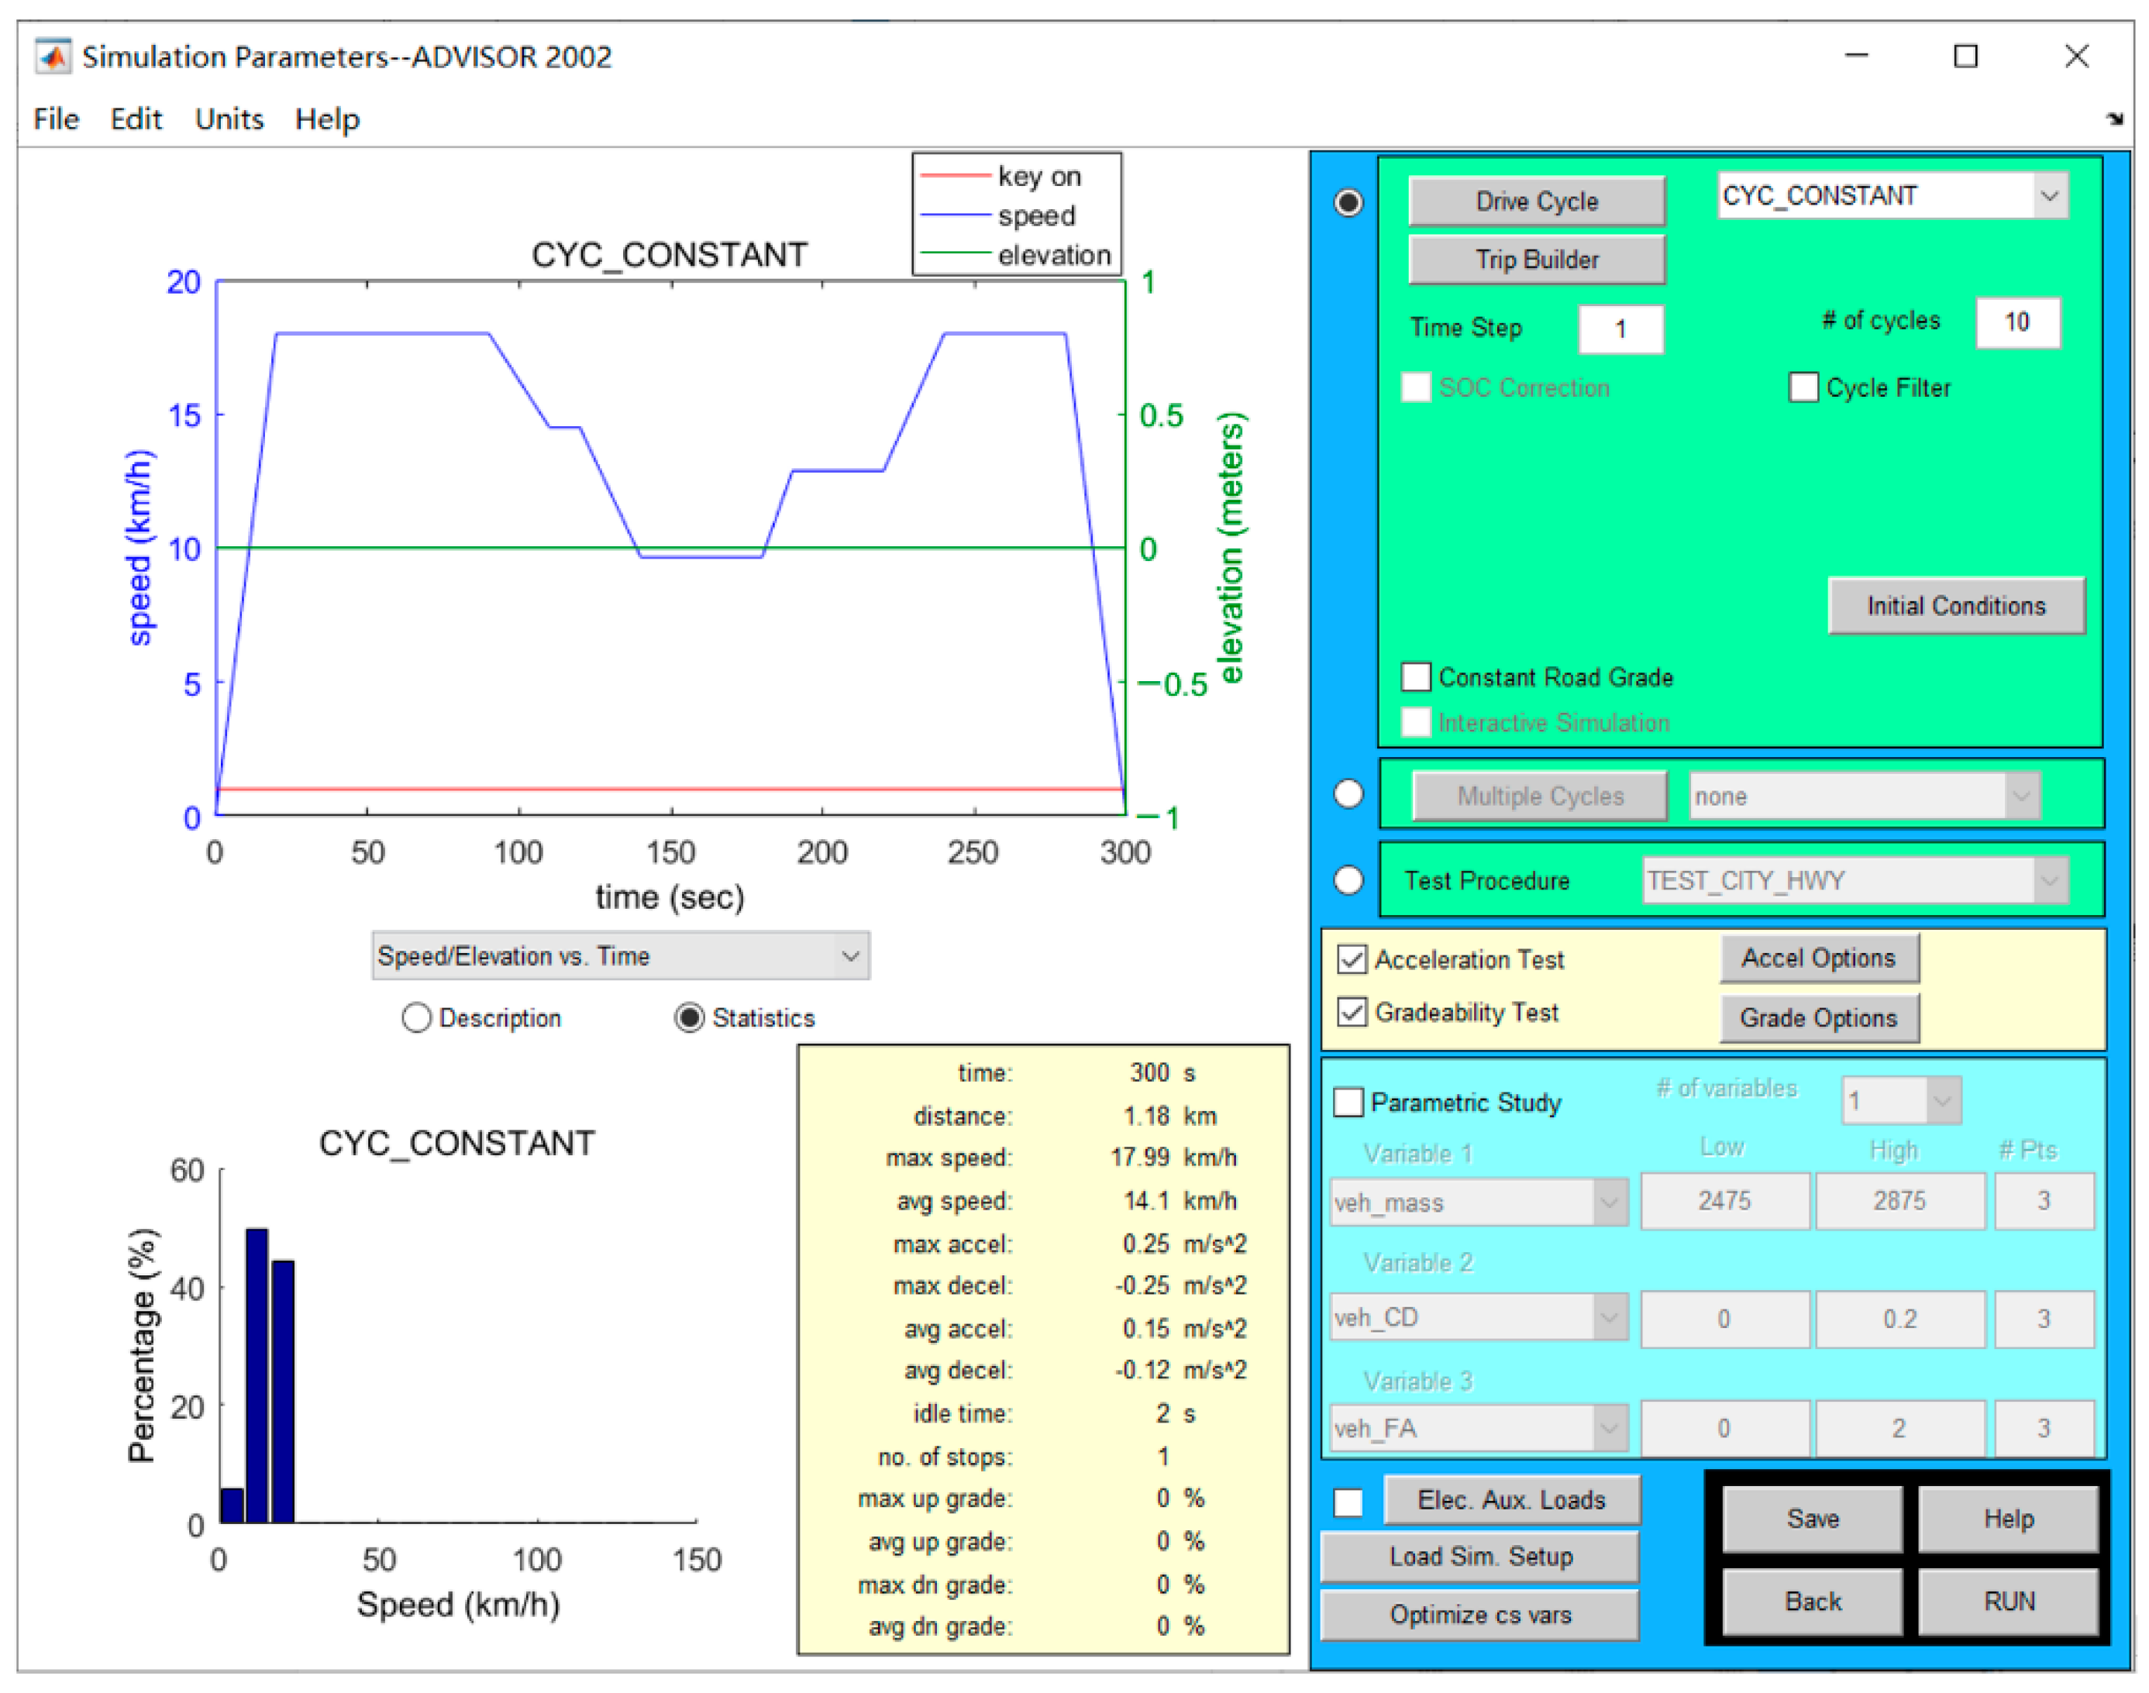Enable the Cycle Filter checkbox
This screenshot has width=2149, height=1693.
click(1803, 387)
